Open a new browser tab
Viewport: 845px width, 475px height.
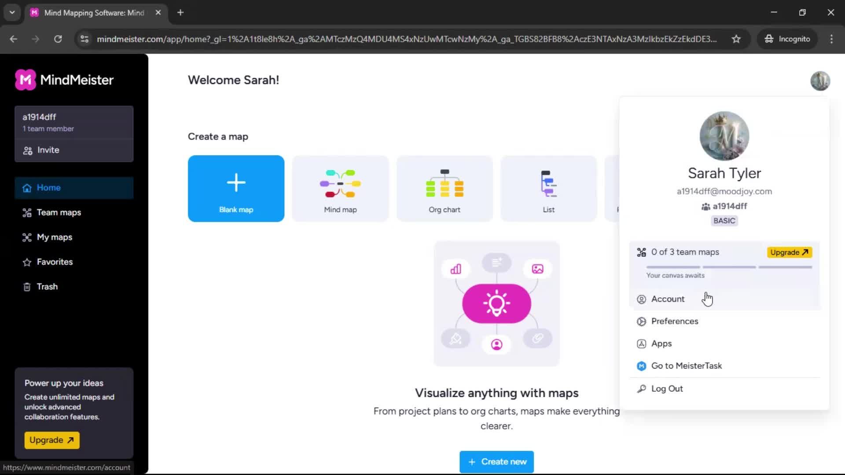pyautogui.click(x=180, y=13)
